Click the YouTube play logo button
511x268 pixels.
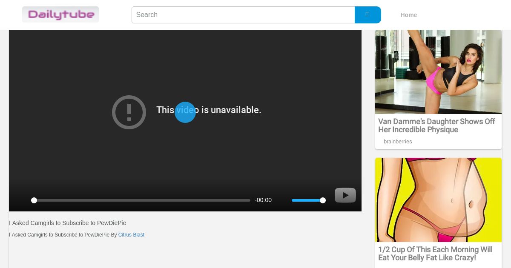[345, 195]
